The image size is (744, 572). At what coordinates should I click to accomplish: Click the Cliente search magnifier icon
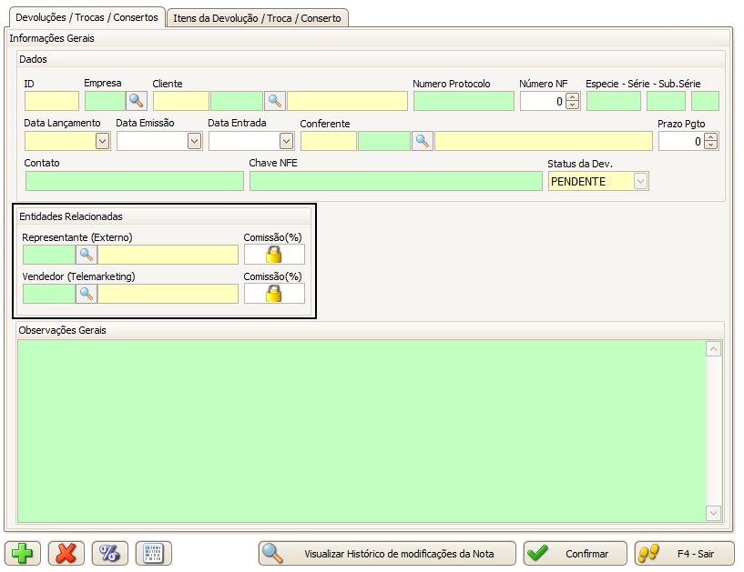tap(275, 101)
